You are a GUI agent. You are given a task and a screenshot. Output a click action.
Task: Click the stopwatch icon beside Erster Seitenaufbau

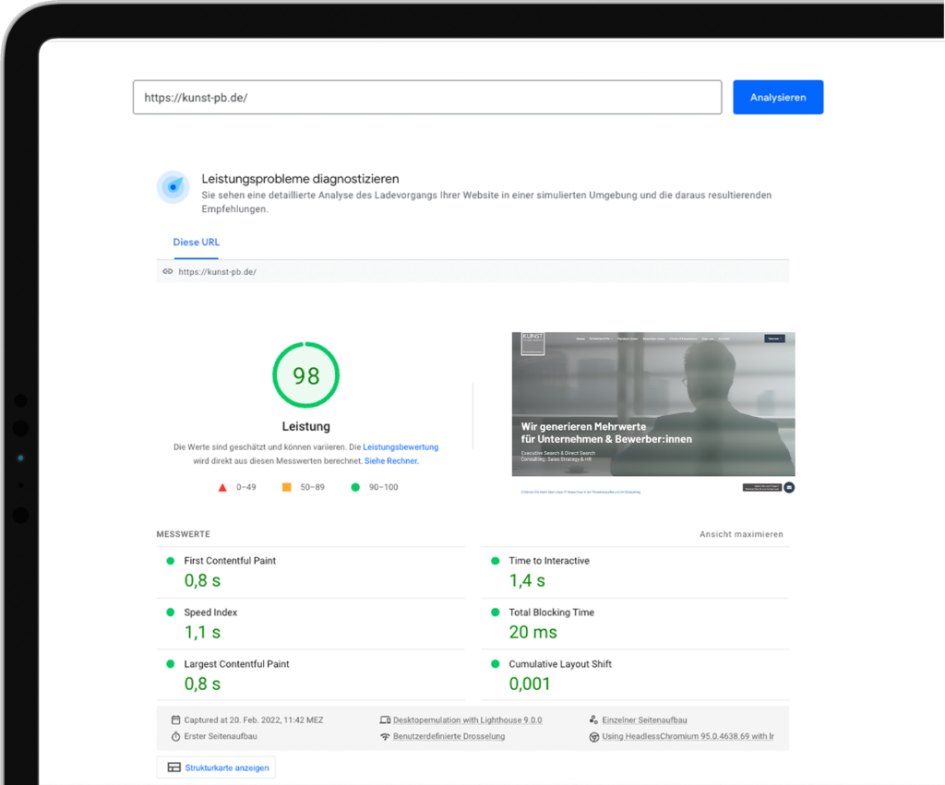pos(175,737)
